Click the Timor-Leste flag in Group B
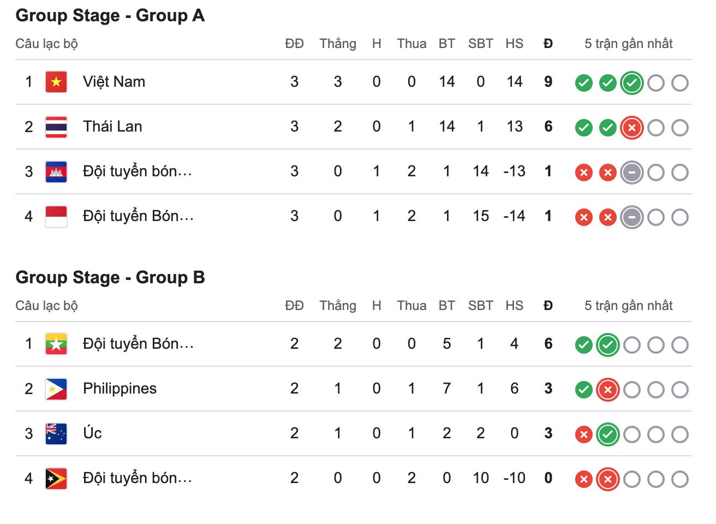 pyautogui.click(x=56, y=479)
